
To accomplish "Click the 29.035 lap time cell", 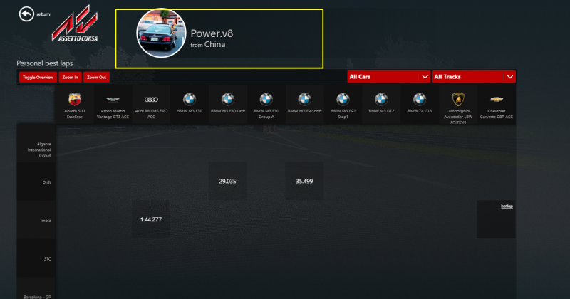I will click(227, 181).
